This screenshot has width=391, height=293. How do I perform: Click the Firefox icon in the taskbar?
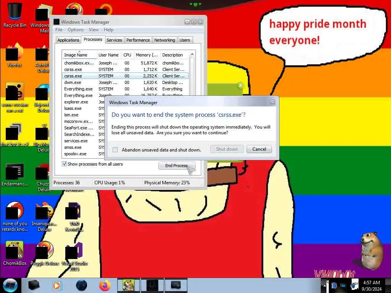tap(105, 285)
